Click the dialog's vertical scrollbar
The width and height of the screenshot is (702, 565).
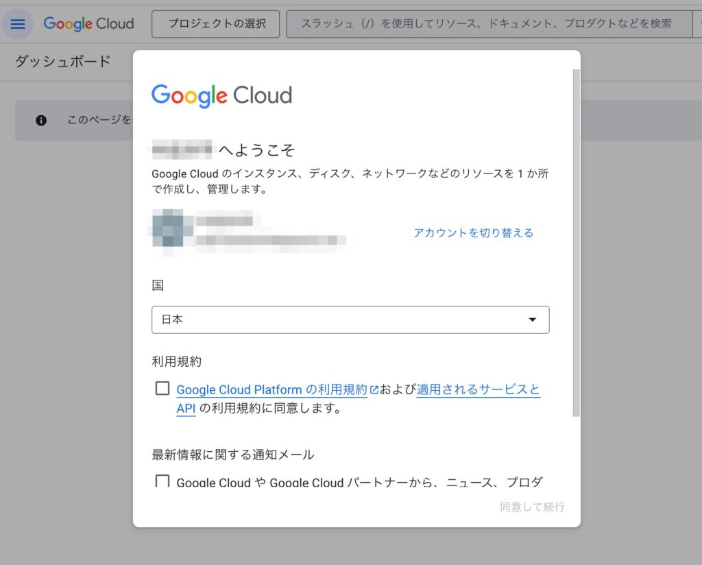[x=576, y=240]
